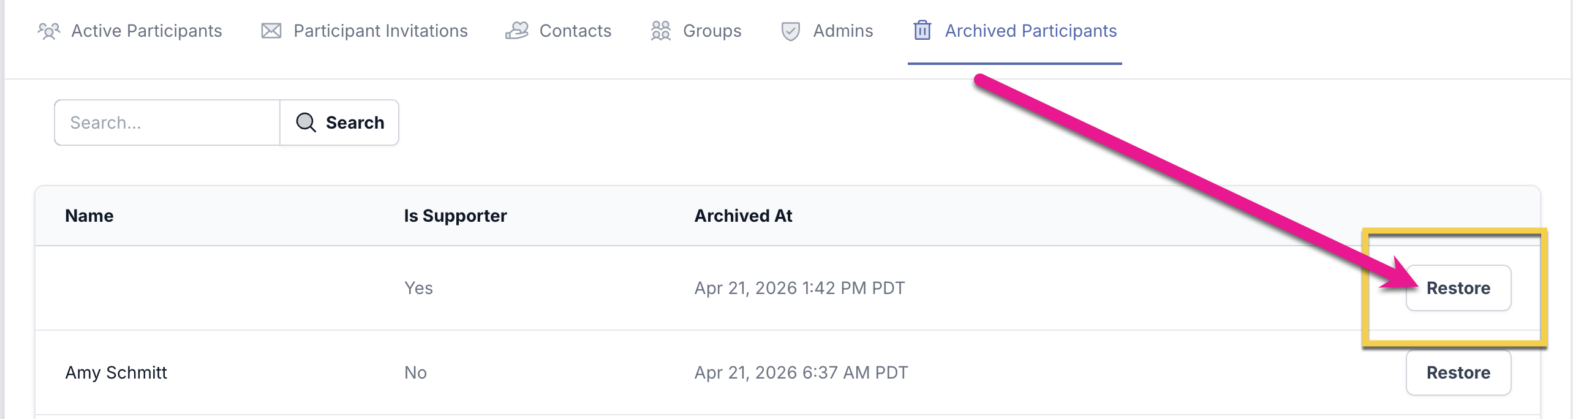Click the Name column header
The height and width of the screenshot is (419, 1573).
[x=89, y=216]
